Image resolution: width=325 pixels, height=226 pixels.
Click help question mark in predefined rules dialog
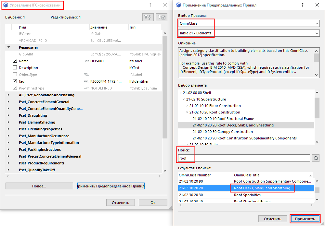pyautogui.click(x=302, y=5)
